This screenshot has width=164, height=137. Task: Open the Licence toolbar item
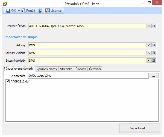(x=54, y=11)
